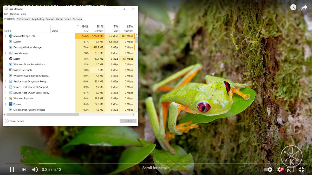
Task: Click Desktop Window Manager icon
Action: click(x=11, y=47)
